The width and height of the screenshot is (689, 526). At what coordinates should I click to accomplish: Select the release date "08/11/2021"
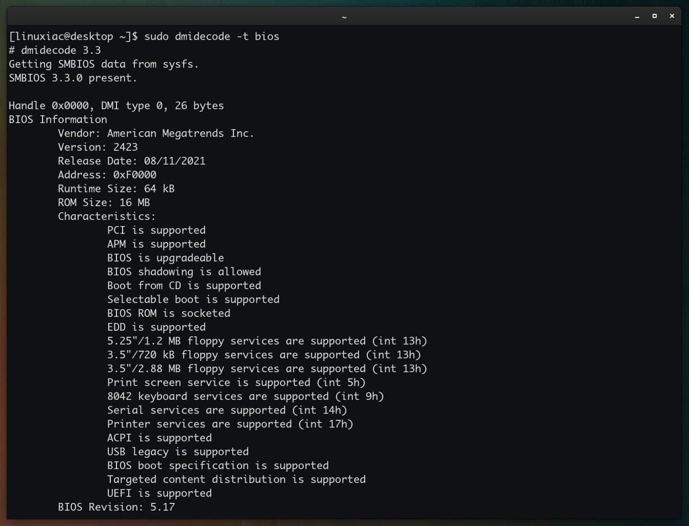(x=175, y=161)
